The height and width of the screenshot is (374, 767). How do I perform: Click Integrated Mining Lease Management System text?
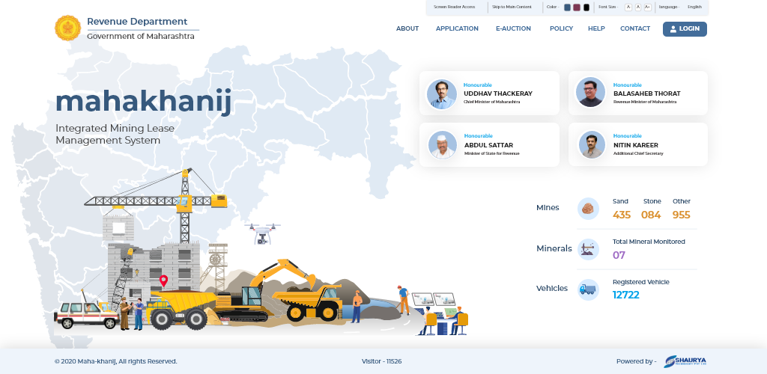[x=115, y=135]
